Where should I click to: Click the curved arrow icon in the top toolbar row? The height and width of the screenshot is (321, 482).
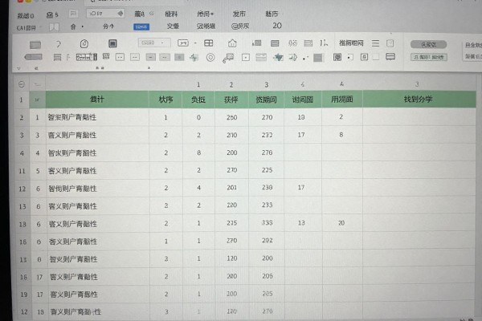point(59,44)
